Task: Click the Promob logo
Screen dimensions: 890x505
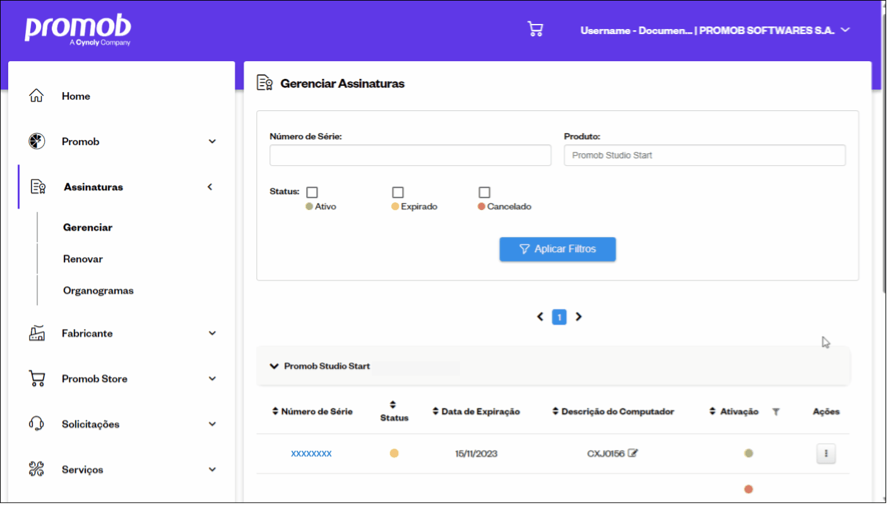Action: (x=78, y=30)
